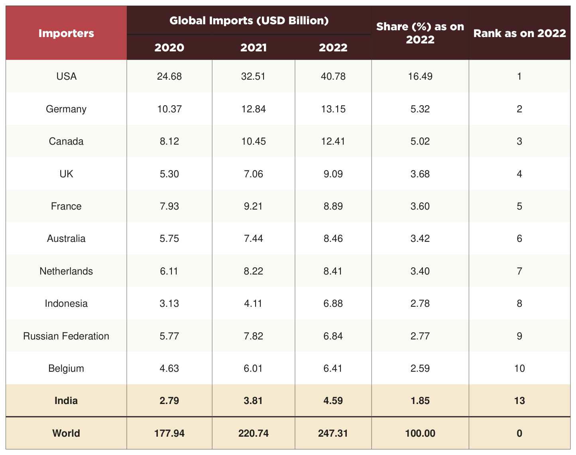The width and height of the screenshot is (576, 455).
Task: Click USA's 2021 value "32.51"
Action: [x=254, y=76]
